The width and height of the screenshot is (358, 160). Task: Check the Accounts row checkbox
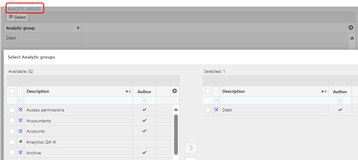pyautogui.click(x=12, y=131)
